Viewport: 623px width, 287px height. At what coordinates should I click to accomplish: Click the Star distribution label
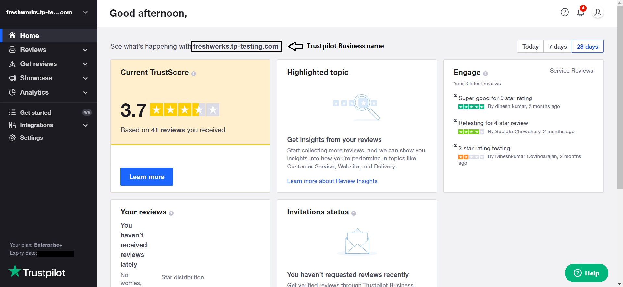click(182, 277)
